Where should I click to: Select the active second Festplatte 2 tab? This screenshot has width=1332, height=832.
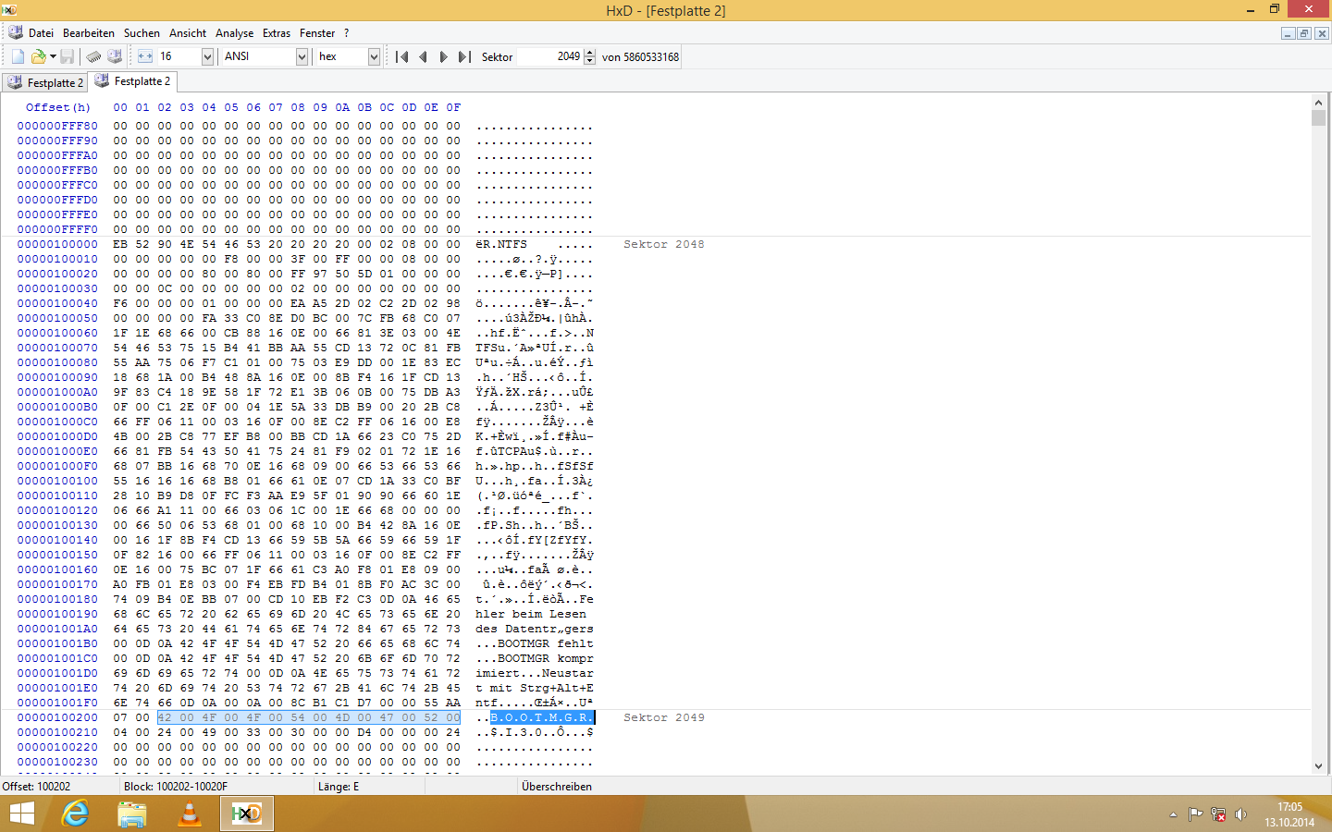(x=132, y=81)
